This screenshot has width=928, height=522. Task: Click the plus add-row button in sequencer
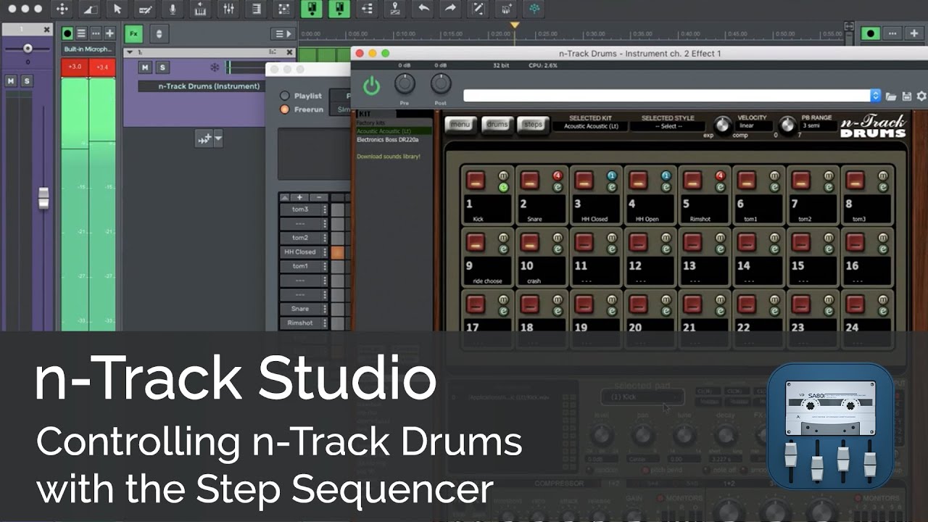point(299,197)
